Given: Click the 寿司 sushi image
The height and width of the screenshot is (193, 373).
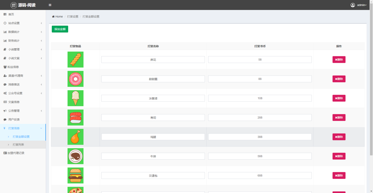Looking at the screenshot, I should 76,117.
